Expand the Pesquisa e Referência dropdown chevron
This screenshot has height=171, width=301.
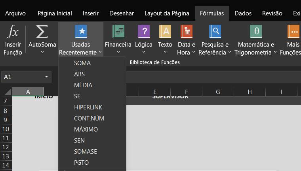coord(230,52)
